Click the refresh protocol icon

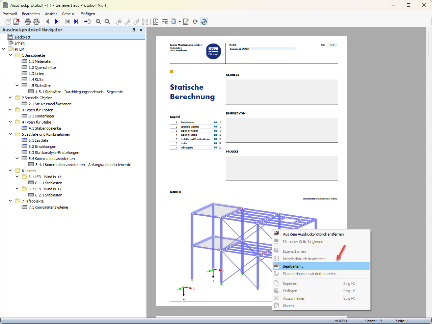click(x=195, y=22)
